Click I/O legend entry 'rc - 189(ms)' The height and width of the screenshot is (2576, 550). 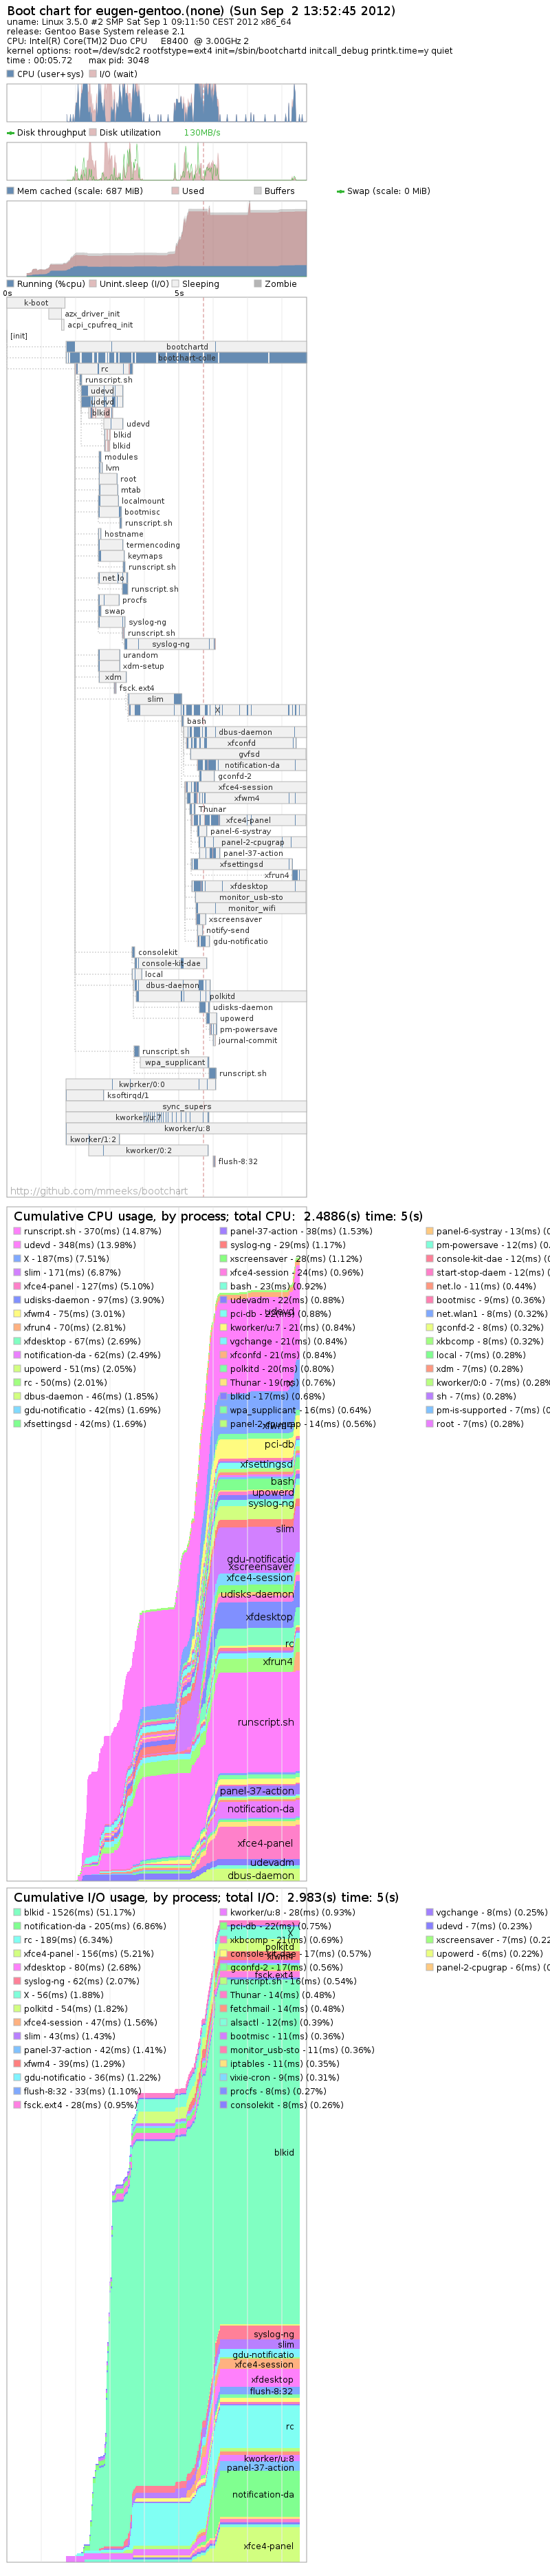[x=62, y=1939]
